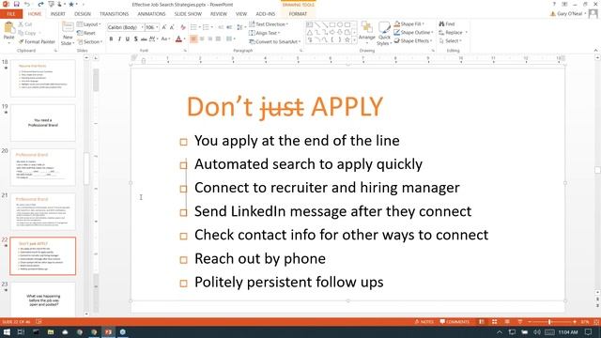Viewport: 601px width, 338px height.
Task: Click Cut in the Clipboard group
Action: [x=25, y=24]
